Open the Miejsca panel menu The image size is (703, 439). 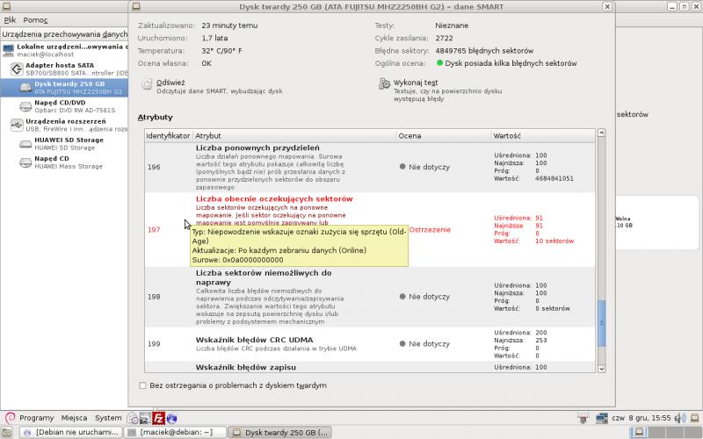[74, 418]
